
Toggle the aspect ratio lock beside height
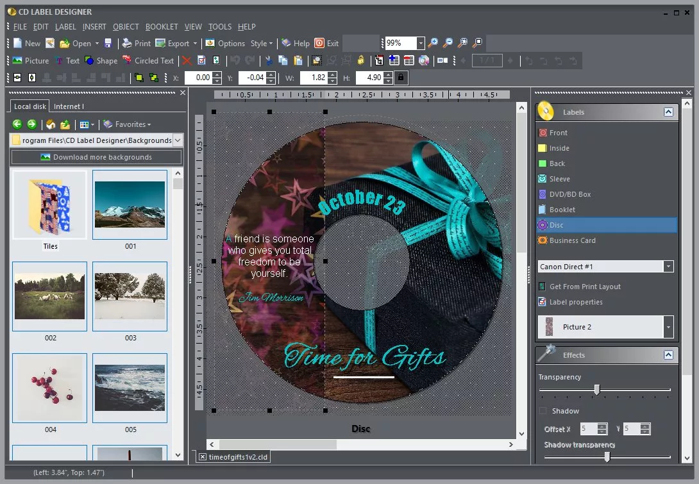point(401,78)
